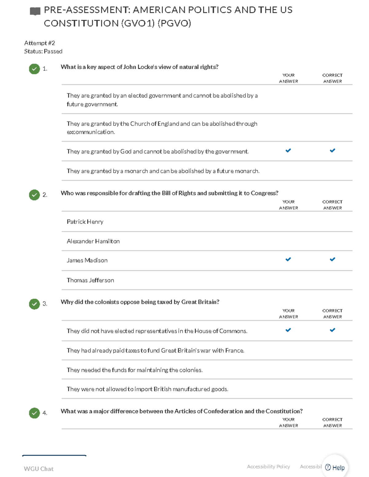The image size is (369, 477).
Task: Select the Alexander Hamilton answer option
Action: point(93,241)
